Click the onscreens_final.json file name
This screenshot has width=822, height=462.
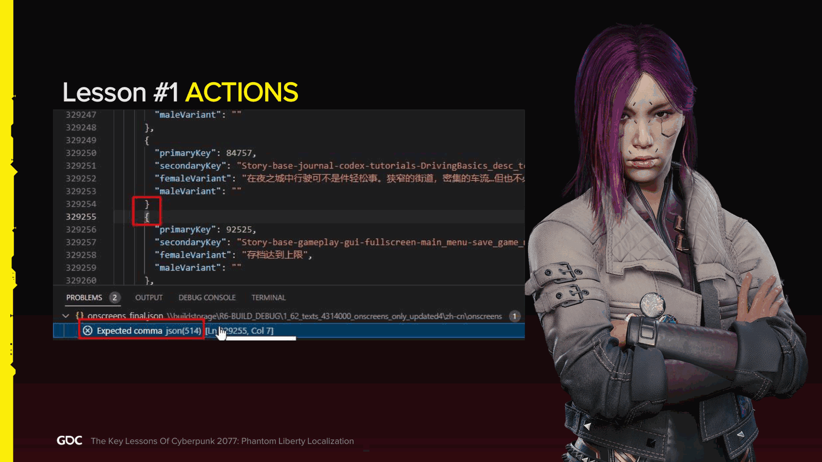125,316
